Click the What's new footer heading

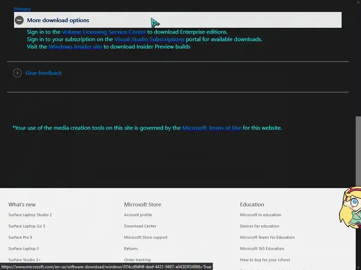22,205
